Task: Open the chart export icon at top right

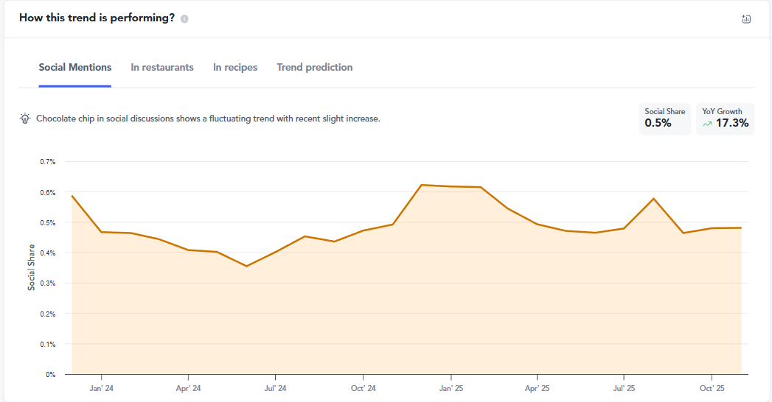Action: click(746, 18)
